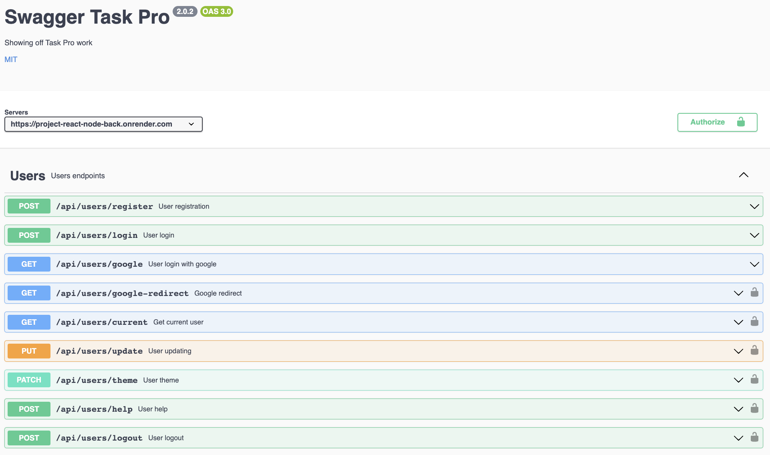
Task: Collapse the Users section with the up chevron
Action: click(x=744, y=175)
